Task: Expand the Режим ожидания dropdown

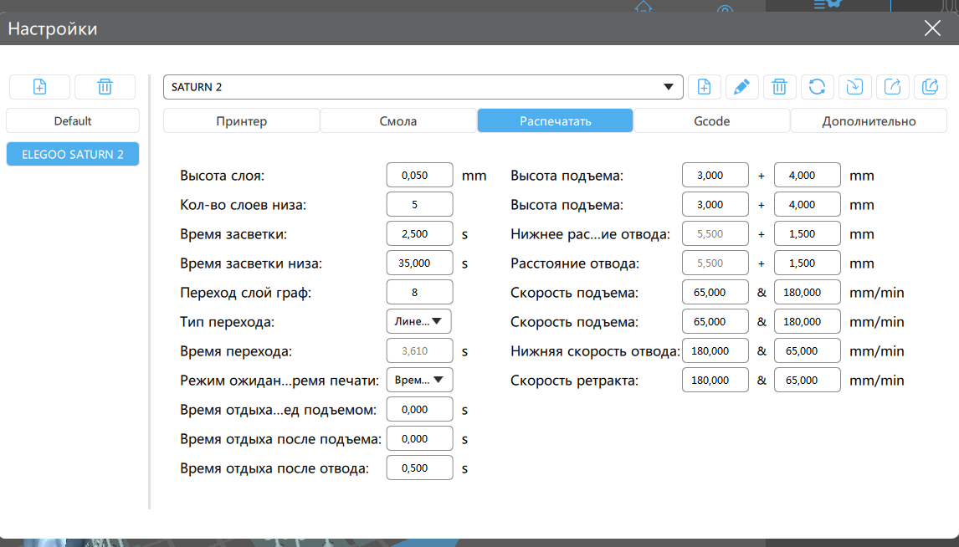Action: (419, 380)
